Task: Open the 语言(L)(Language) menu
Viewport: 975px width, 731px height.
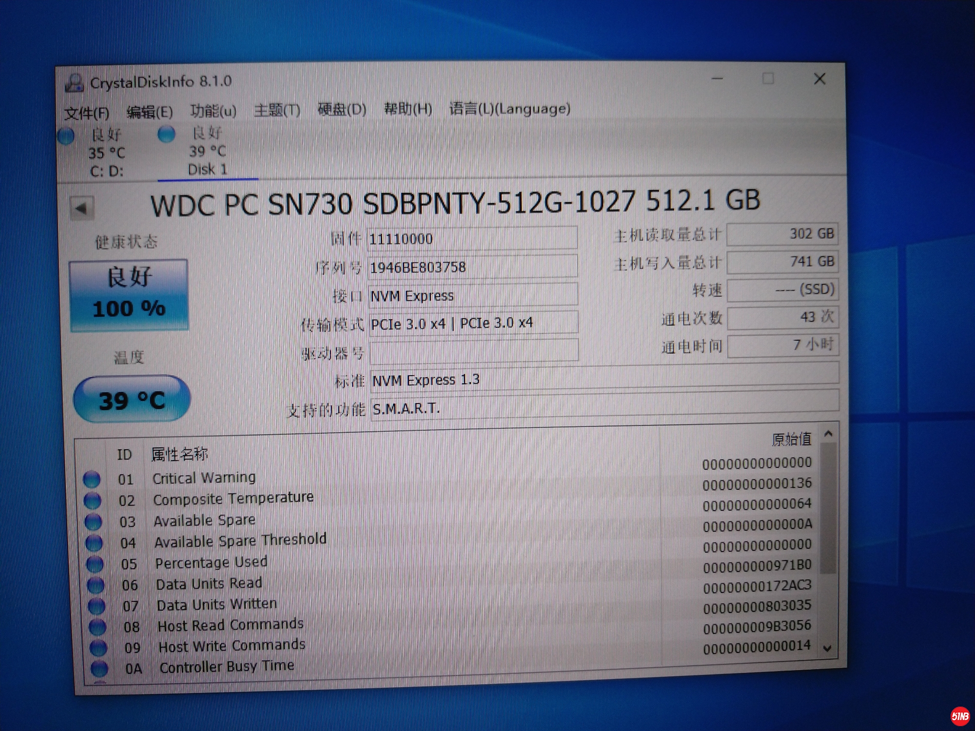Action: 509,109
